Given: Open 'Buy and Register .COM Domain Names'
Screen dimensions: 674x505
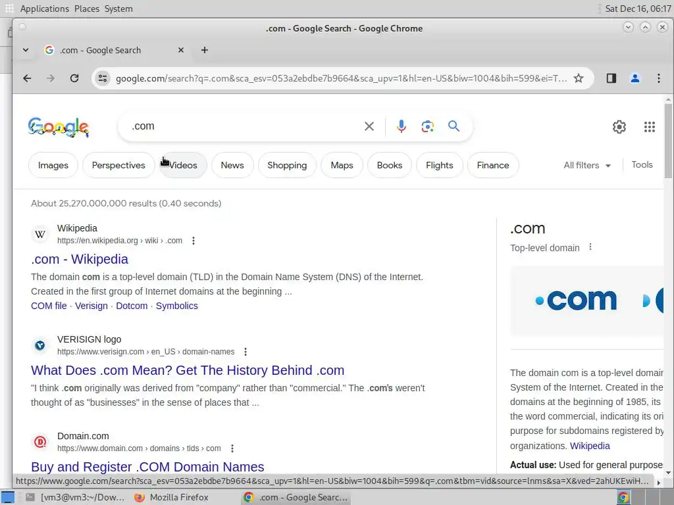Looking at the screenshot, I should 147,467.
